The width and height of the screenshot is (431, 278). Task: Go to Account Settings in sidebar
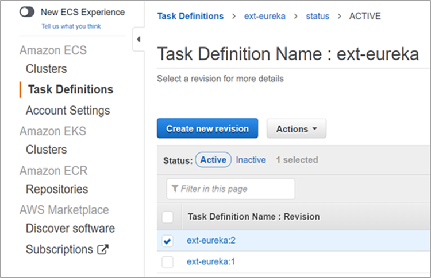(x=68, y=110)
